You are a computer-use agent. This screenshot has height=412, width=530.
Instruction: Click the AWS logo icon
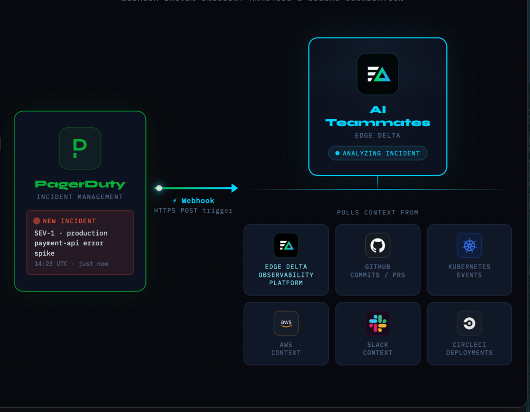click(x=286, y=323)
